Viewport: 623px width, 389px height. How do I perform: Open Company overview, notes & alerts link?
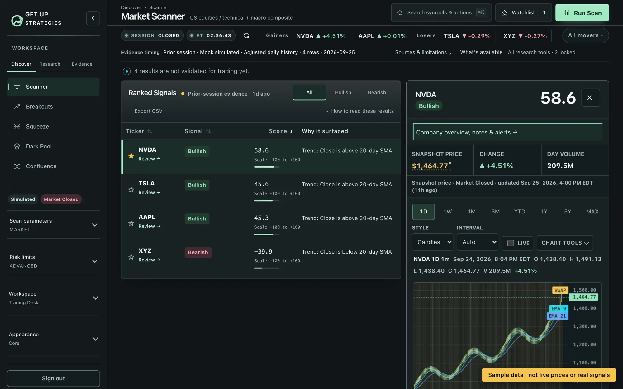click(507, 132)
